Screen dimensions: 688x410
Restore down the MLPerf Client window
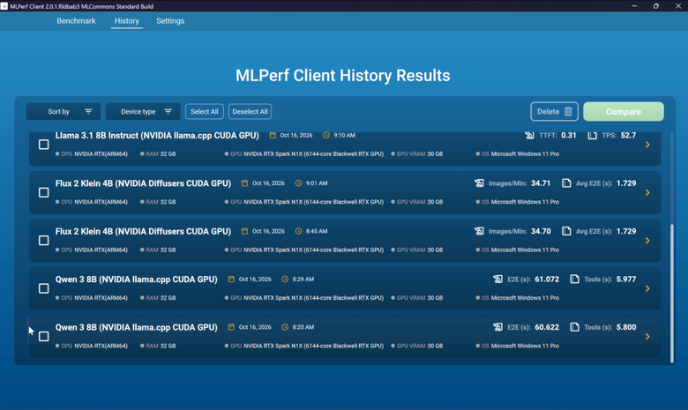click(656, 6)
